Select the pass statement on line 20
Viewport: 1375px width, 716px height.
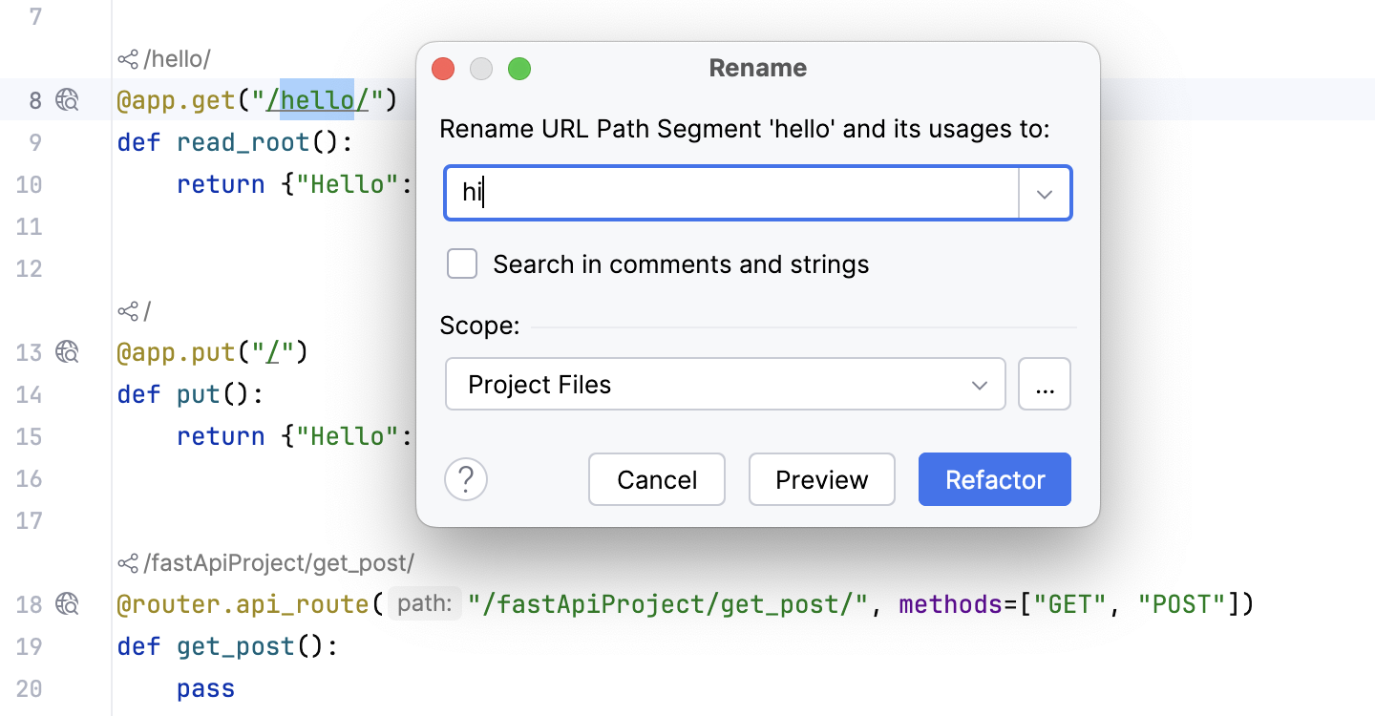(204, 687)
